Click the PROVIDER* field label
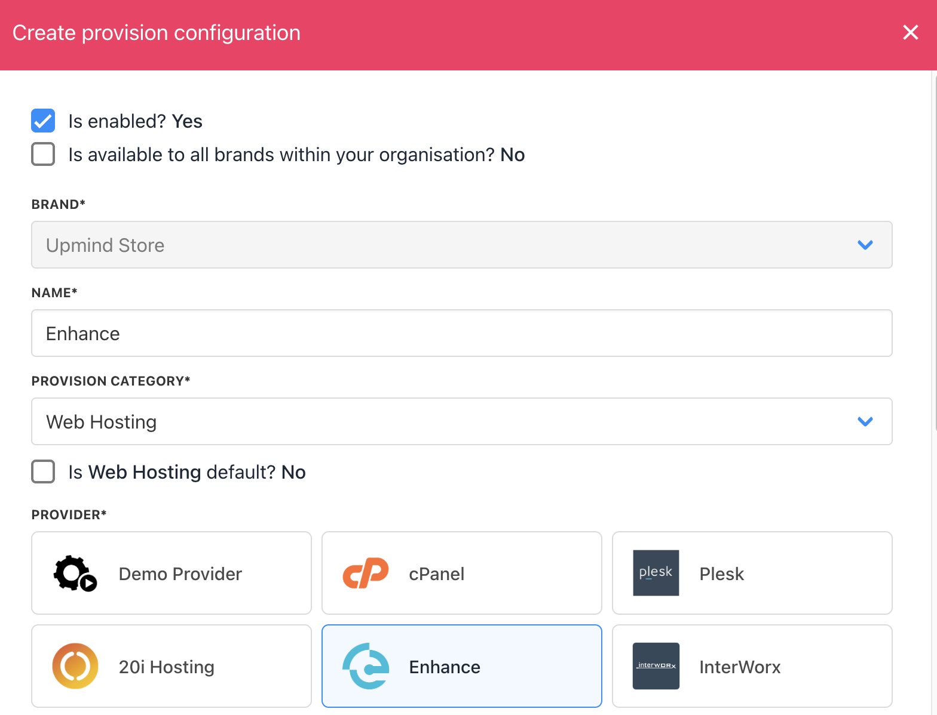Viewport: 937px width, 715px height. click(69, 514)
